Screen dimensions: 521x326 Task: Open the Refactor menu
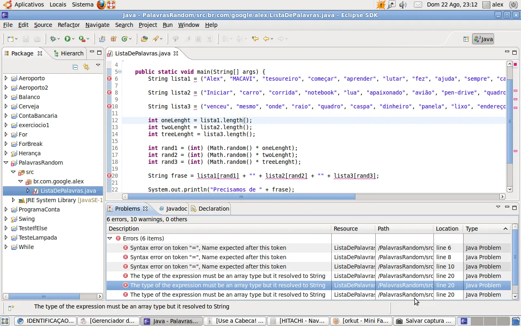point(68,25)
